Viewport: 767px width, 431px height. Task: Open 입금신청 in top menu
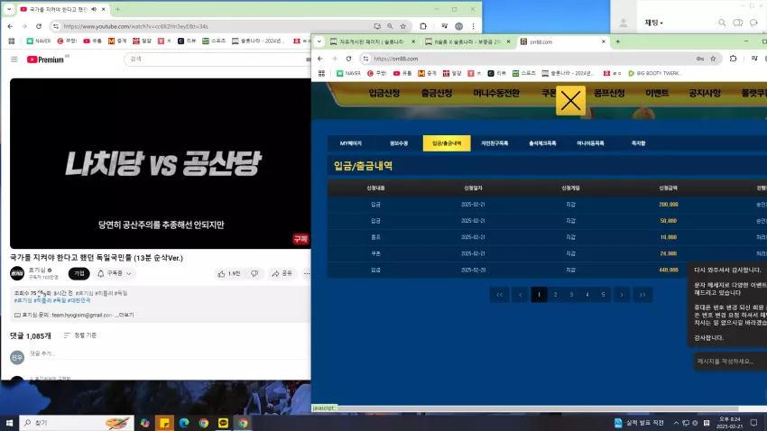(x=384, y=94)
